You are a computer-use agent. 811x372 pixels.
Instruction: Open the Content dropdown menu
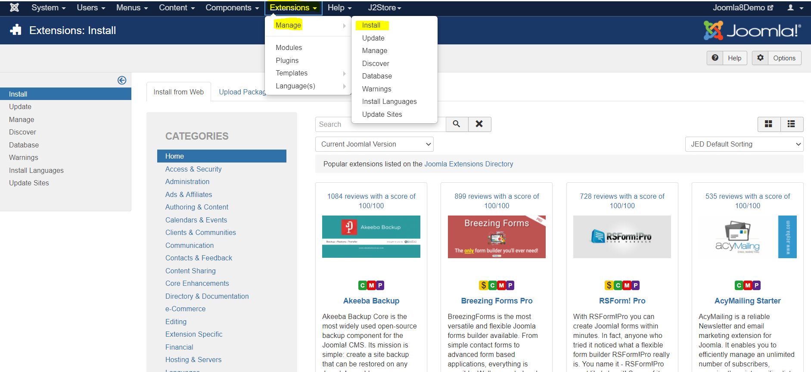[x=177, y=8]
